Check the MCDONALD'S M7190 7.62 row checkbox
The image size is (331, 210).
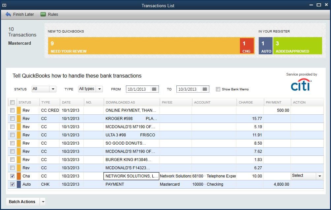pos(13,151)
